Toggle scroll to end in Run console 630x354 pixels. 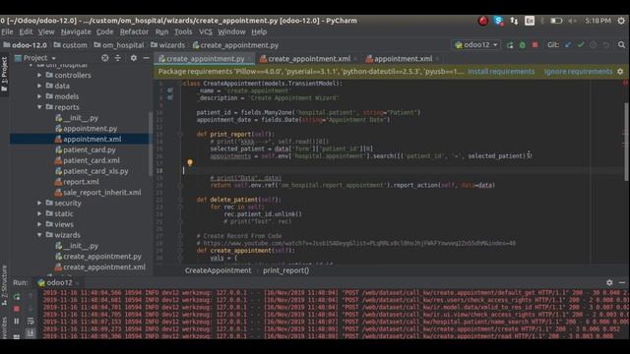31,332
